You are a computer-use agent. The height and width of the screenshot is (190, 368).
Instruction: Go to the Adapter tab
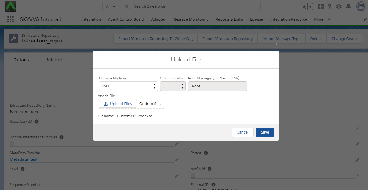click(x=158, y=19)
